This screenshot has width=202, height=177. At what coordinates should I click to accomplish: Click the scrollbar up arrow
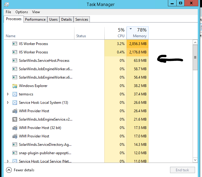click(x=195, y=42)
